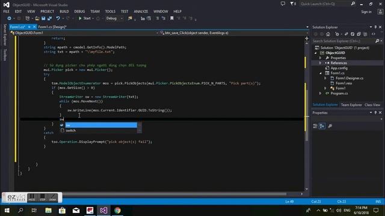
Task: Expand the Form1.Designer.cs node arrow
Action: (x=325, y=78)
